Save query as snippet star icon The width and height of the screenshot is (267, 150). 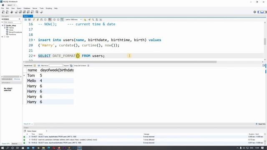click(x=85, y=20)
